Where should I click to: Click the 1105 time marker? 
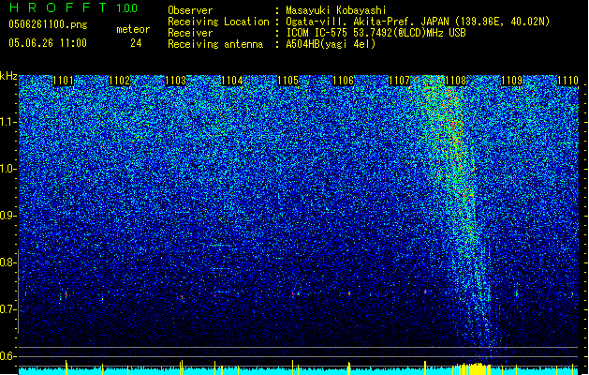(287, 81)
